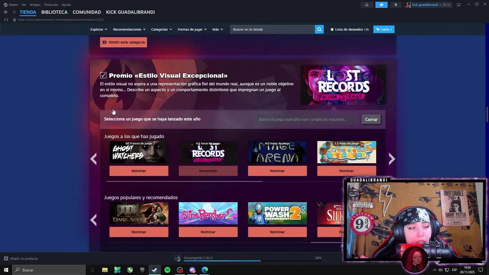Click the Windows taskbar Buscar search box
Screen dimensions: 489x275
pyautogui.click(x=49, y=270)
